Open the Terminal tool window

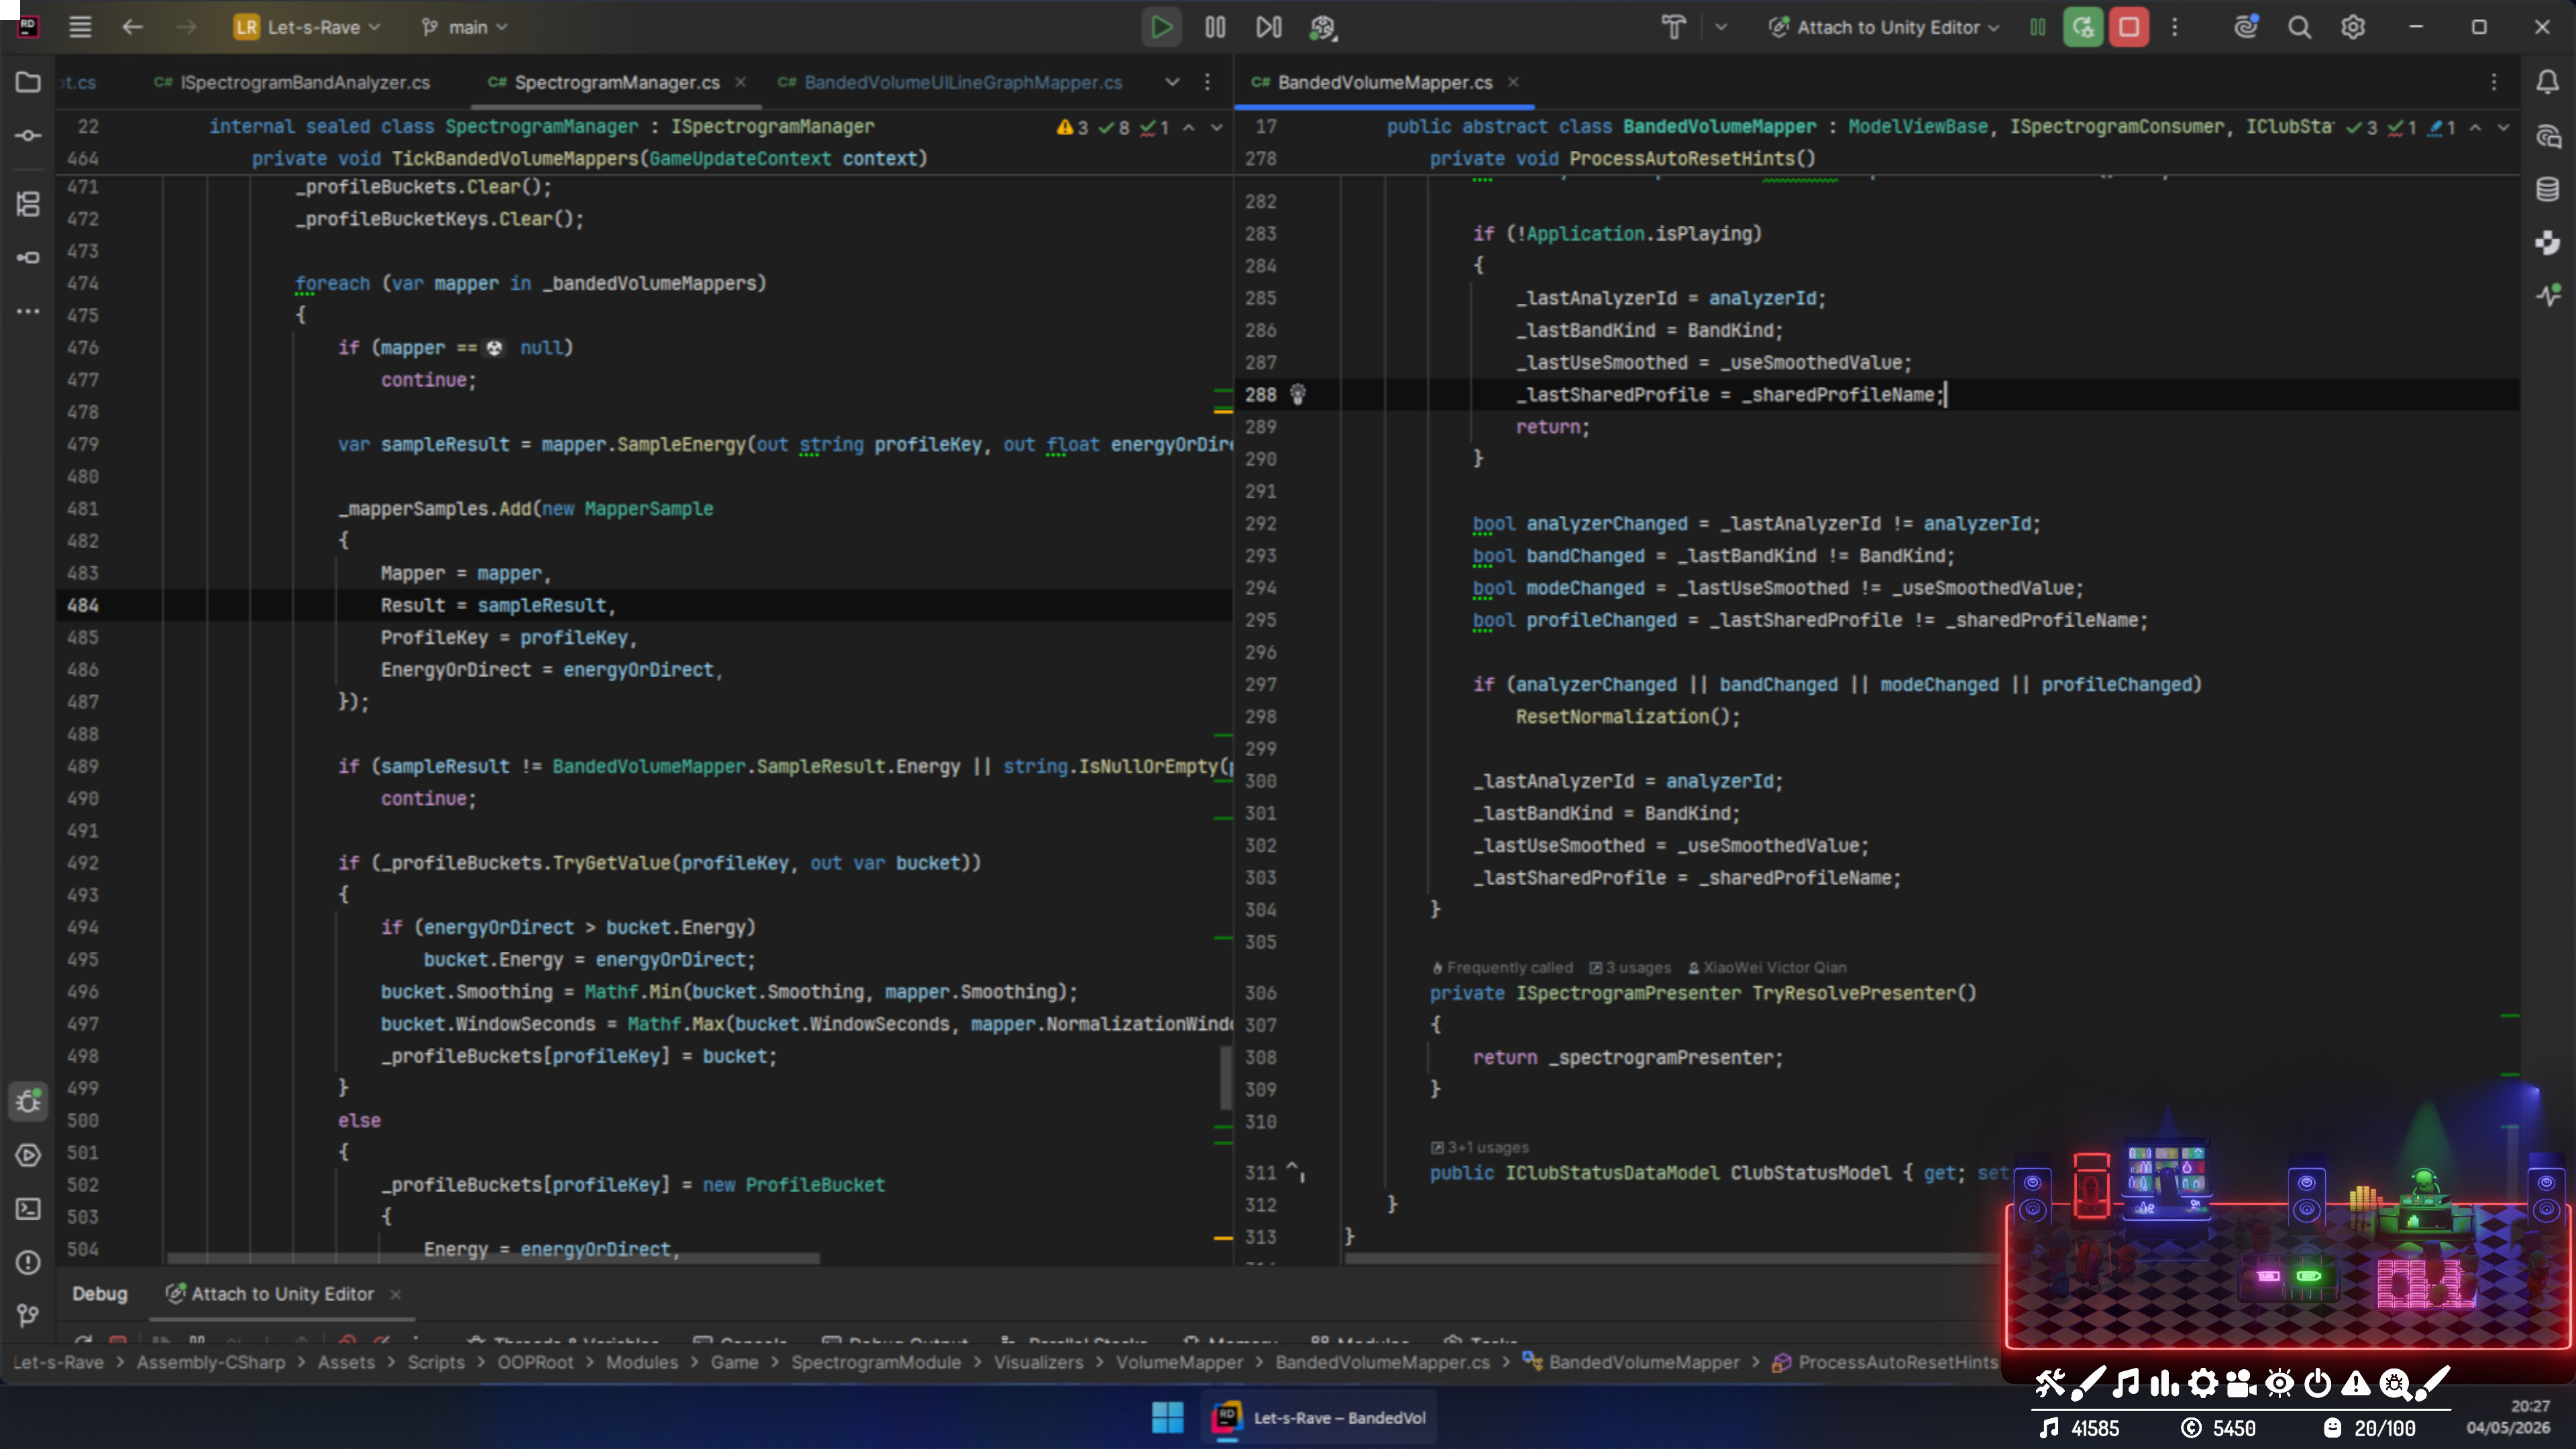[x=28, y=1209]
